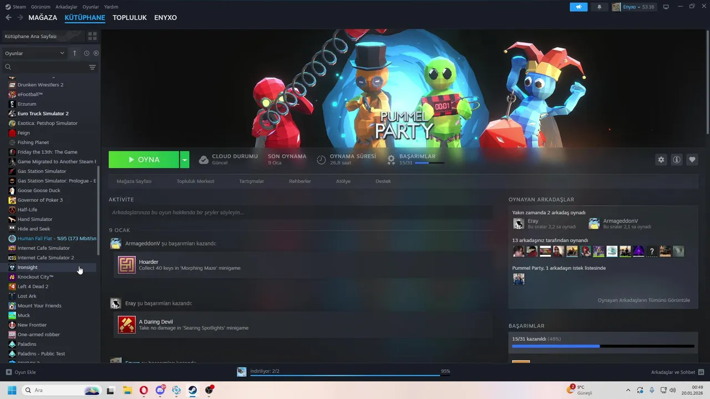View all playing friends link
Viewport: 710px width, 399px height.
pos(643,300)
